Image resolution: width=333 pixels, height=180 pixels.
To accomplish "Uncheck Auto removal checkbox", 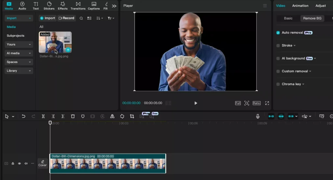I will (278, 33).
